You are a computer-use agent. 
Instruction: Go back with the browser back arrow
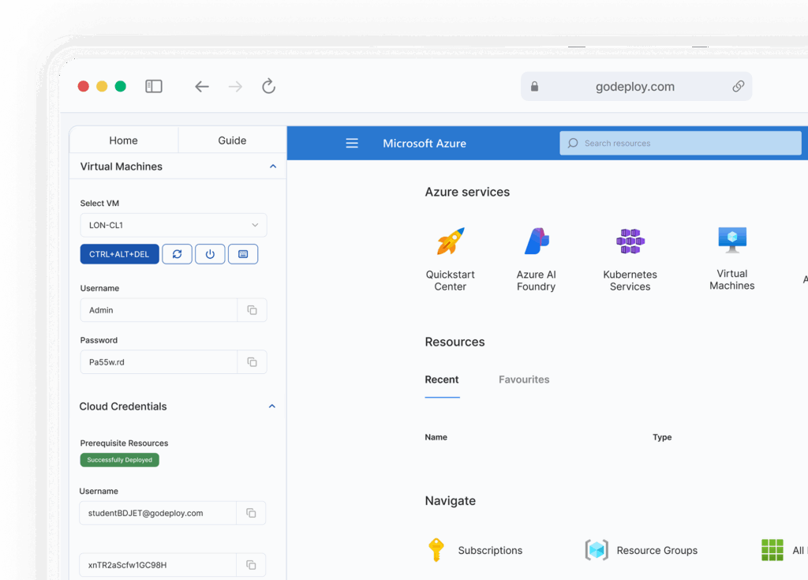coord(201,87)
